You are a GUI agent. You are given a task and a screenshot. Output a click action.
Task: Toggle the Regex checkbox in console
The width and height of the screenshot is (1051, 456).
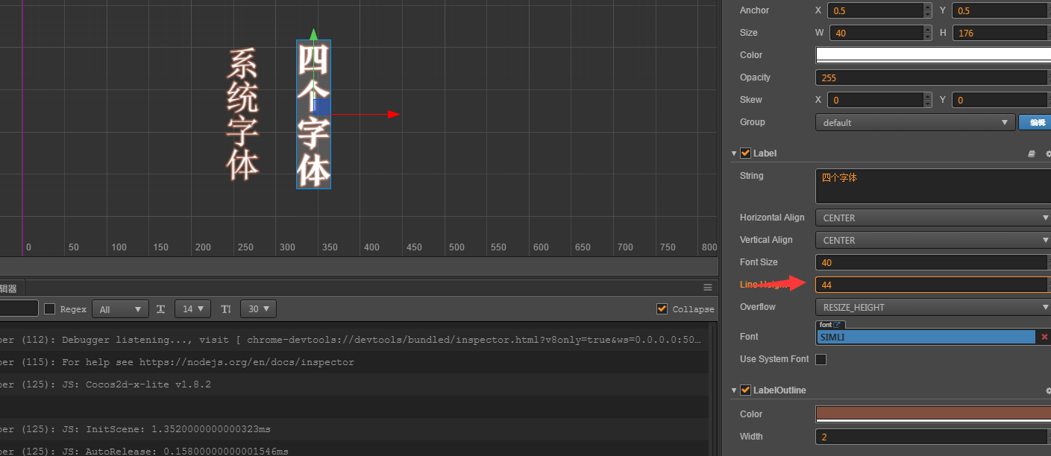(50, 308)
